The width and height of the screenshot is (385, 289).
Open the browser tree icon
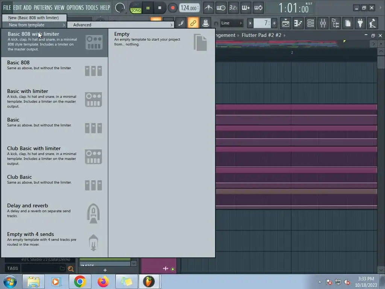tap(335, 23)
